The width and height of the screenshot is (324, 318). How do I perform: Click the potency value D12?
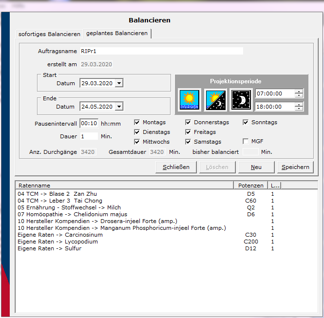tap(250, 248)
